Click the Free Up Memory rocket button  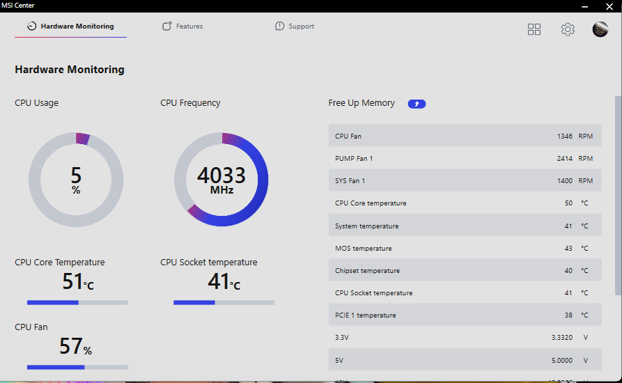pos(417,104)
